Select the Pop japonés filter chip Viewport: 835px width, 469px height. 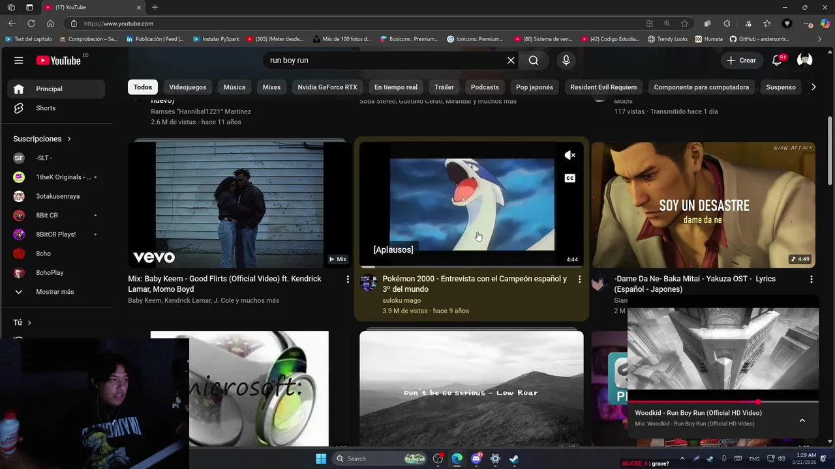[x=534, y=87]
